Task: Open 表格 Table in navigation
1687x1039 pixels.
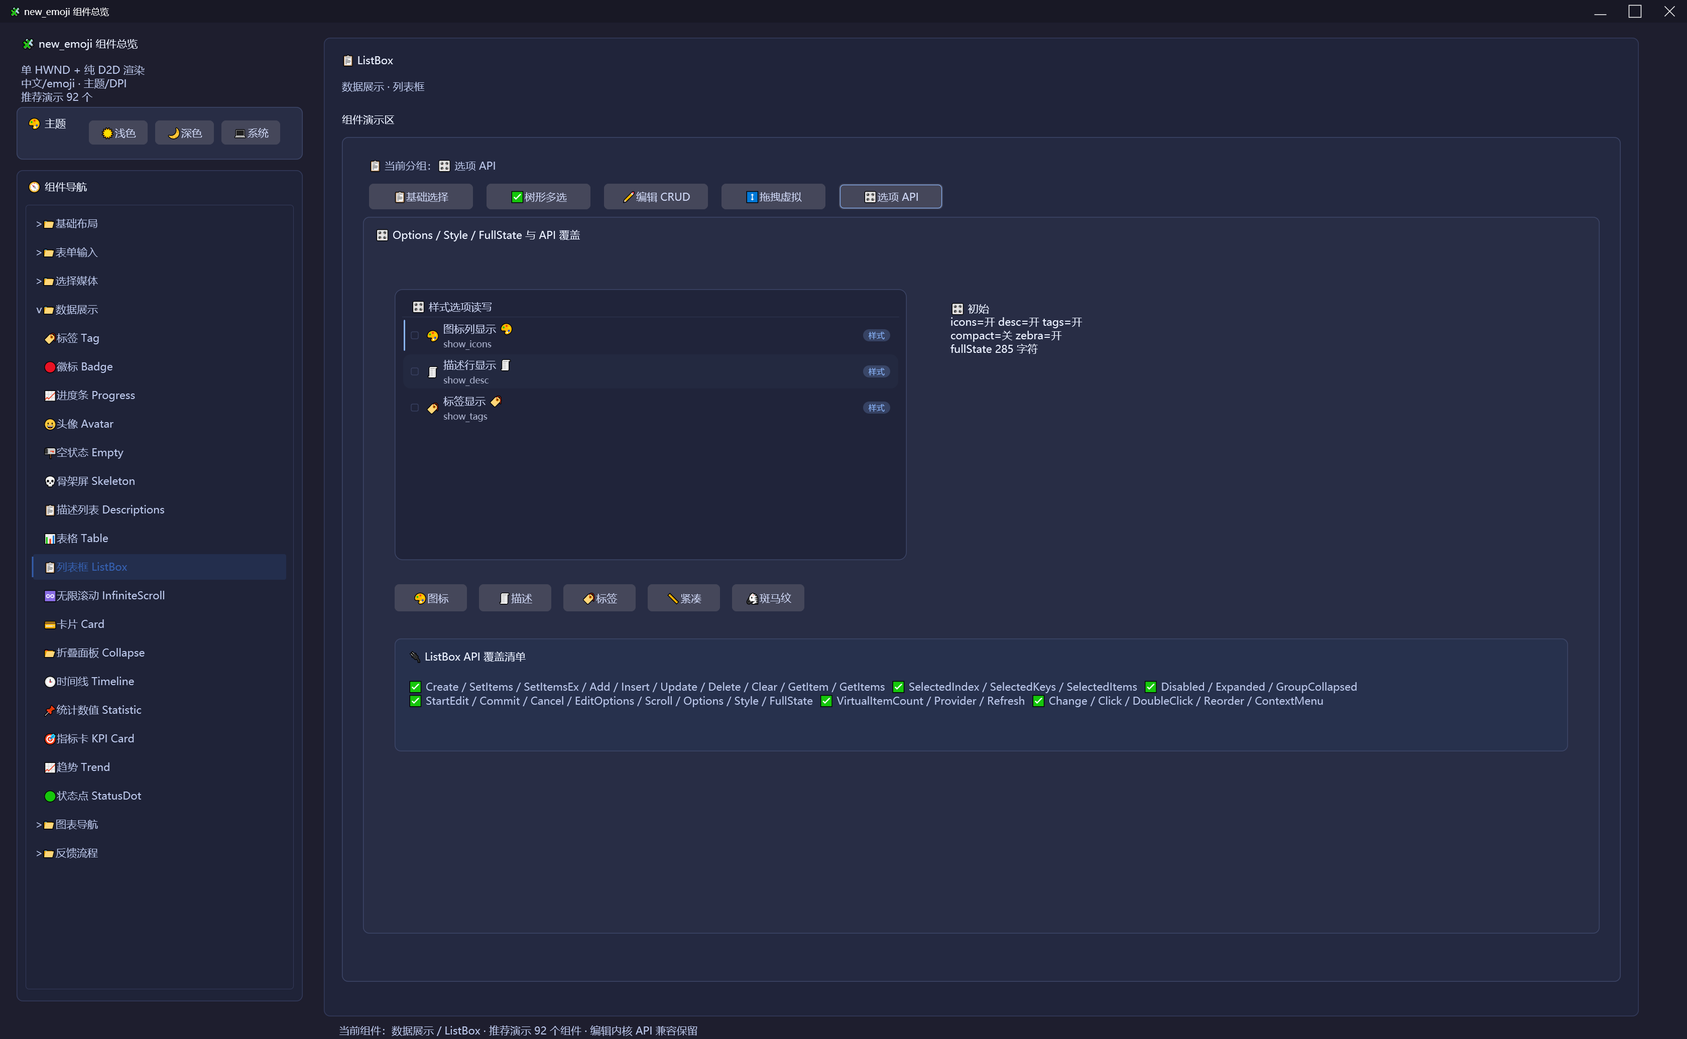Action: [160, 539]
